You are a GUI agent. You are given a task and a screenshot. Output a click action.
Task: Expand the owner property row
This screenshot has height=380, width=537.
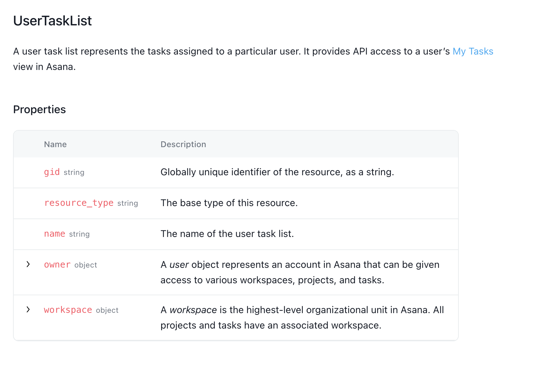28,264
